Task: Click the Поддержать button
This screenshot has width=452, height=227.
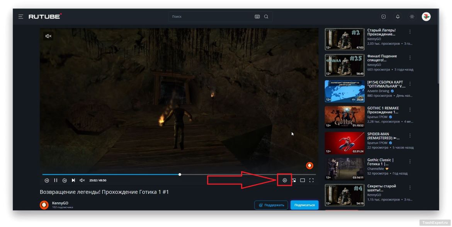Action: [x=271, y=205]
